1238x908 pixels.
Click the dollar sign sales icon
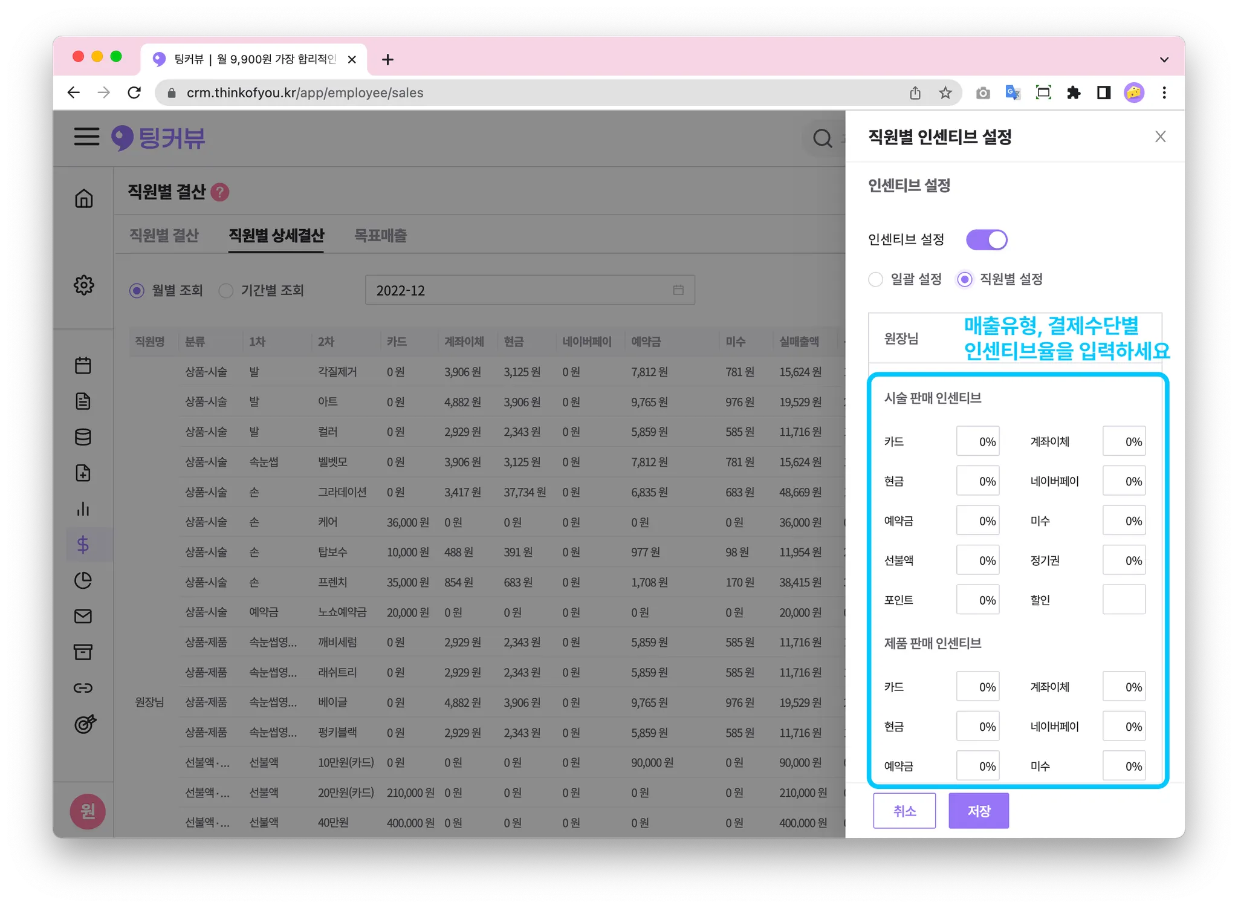click(x=83, y=545)
